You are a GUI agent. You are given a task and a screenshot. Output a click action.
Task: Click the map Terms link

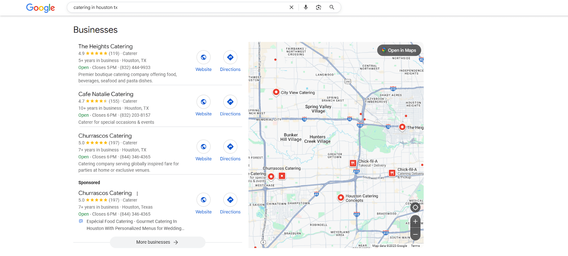pos(415,246)
